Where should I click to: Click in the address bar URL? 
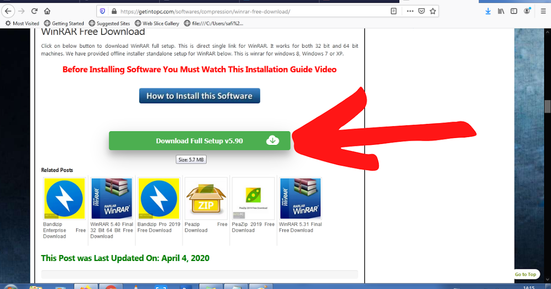click(x=204, y=11)
